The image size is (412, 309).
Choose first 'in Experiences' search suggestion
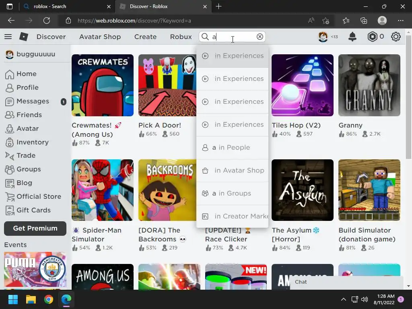tap(232, 56)
